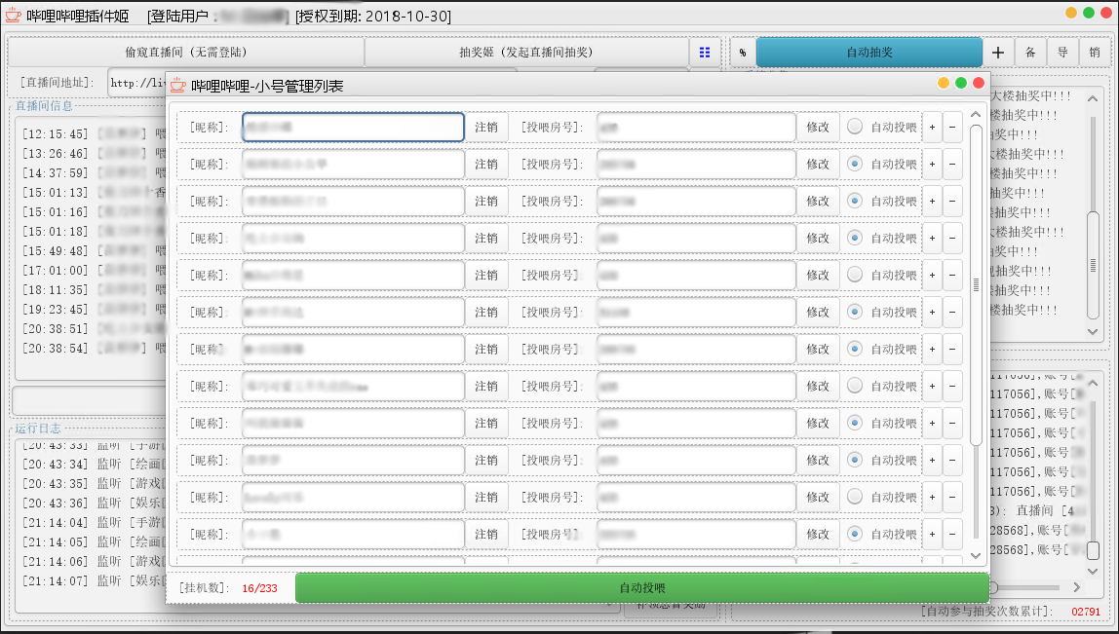This screenshot has width=1119, height=634.
Task: Switch to 抽奖姬 (发起直播间抽奖) tab
Action: click(526, 52)
